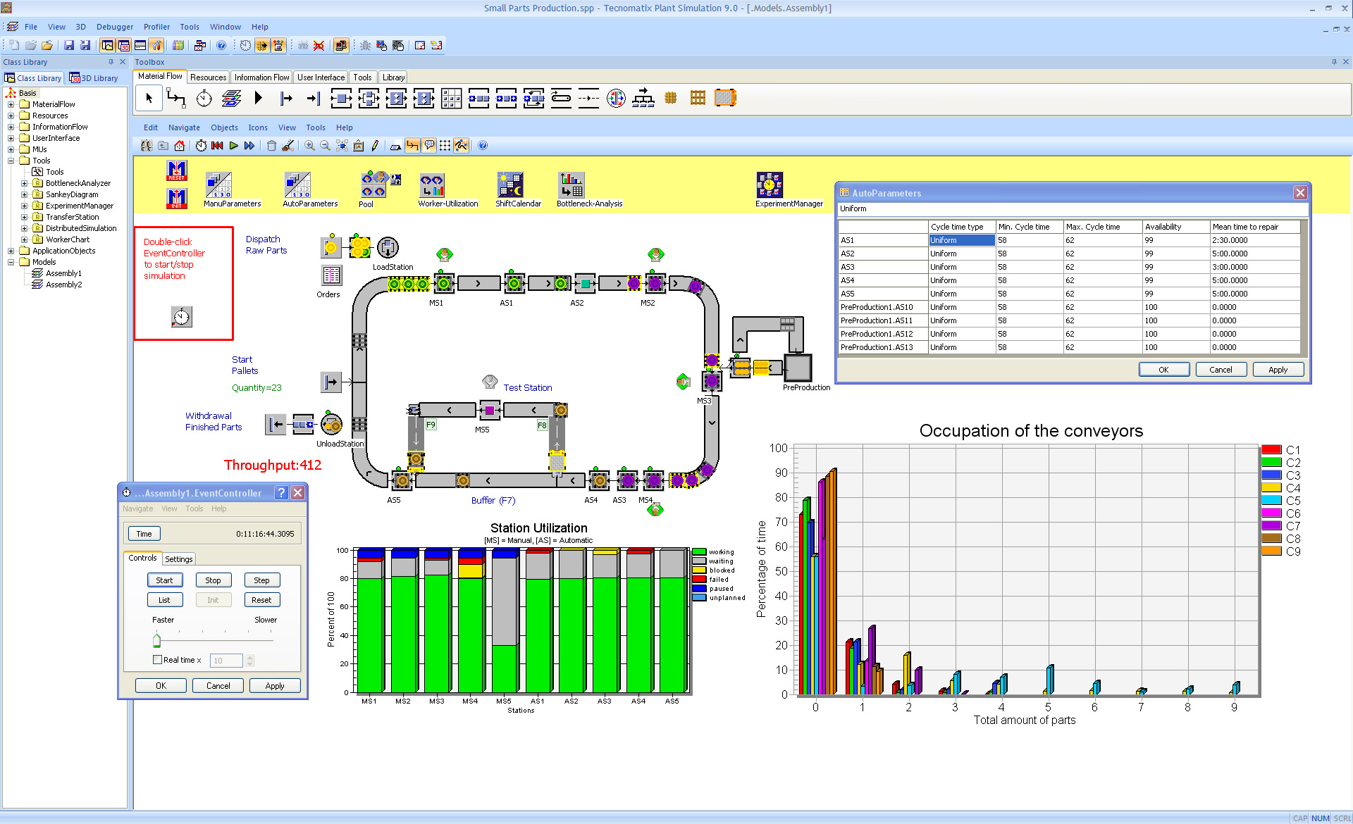1353x824 pixels.
Task: Click Apply in AutoParameters dialog
Action: (1278, 370)
